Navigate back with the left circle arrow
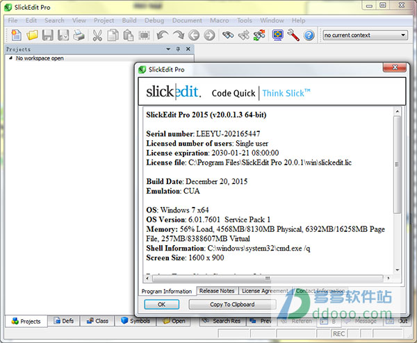This screenshot has height=343, width=417. point(194,35)
